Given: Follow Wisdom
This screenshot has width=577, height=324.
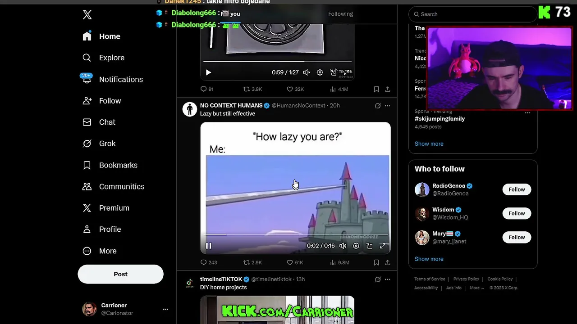Looking at the screenshot, I should pyautogui.click(x=517, y=213).
